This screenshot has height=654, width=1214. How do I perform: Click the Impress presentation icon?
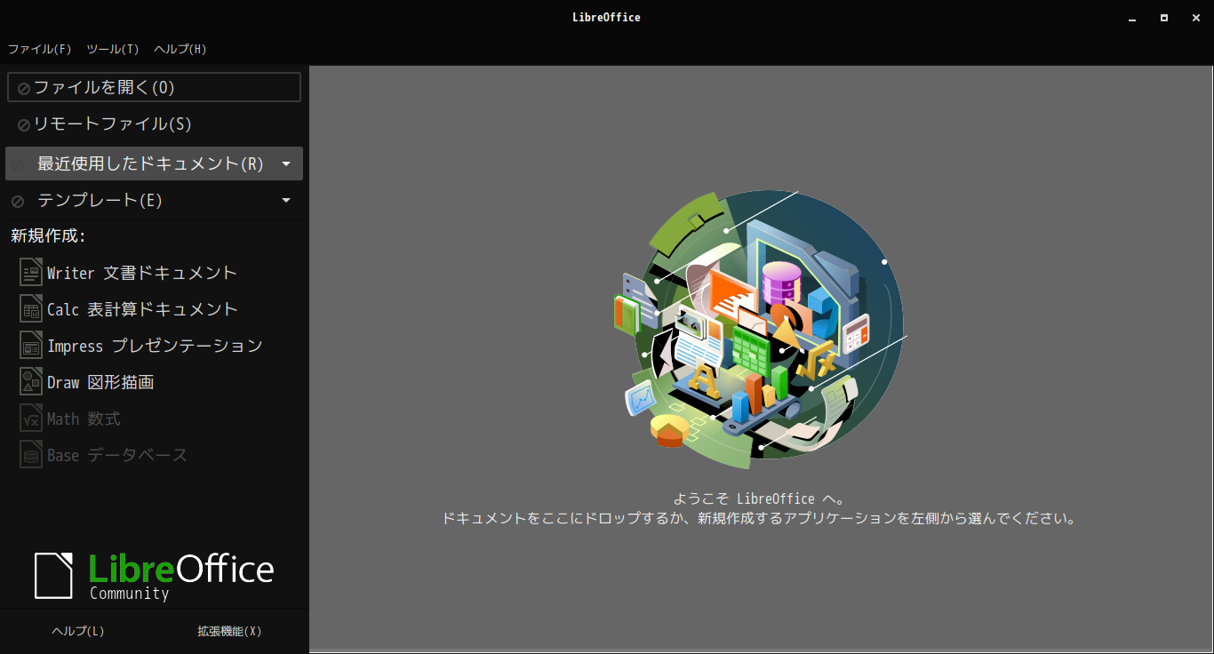coord(31,345)
